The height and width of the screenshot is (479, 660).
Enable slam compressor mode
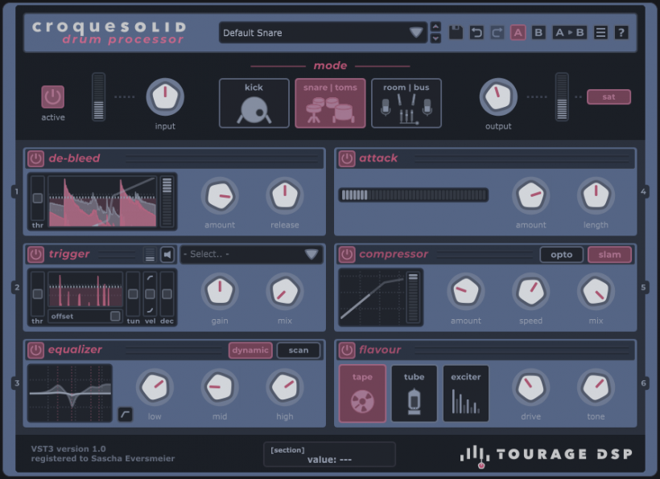609,255
